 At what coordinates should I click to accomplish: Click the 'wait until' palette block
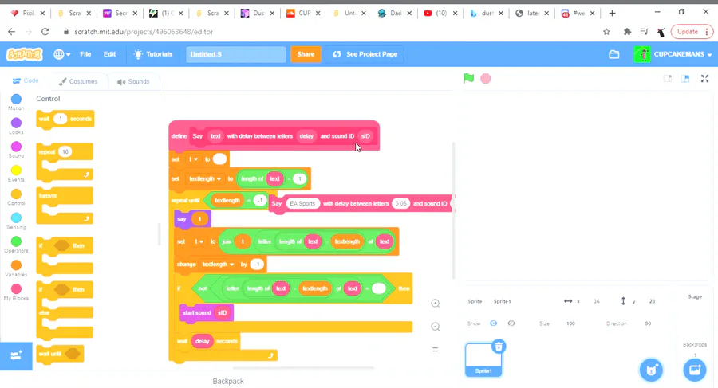click(60, 354)
